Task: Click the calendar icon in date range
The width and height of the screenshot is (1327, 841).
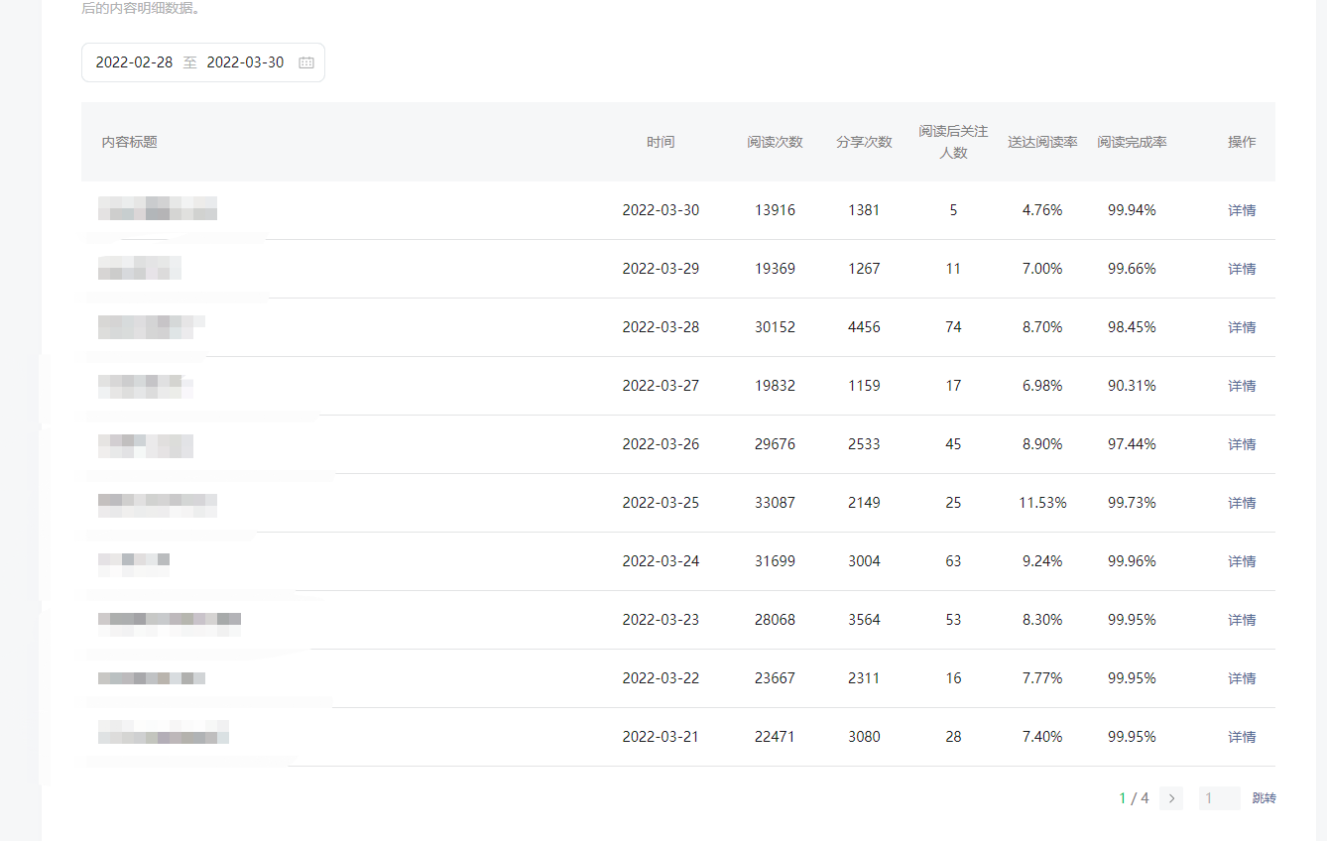Action: [306, 62]
